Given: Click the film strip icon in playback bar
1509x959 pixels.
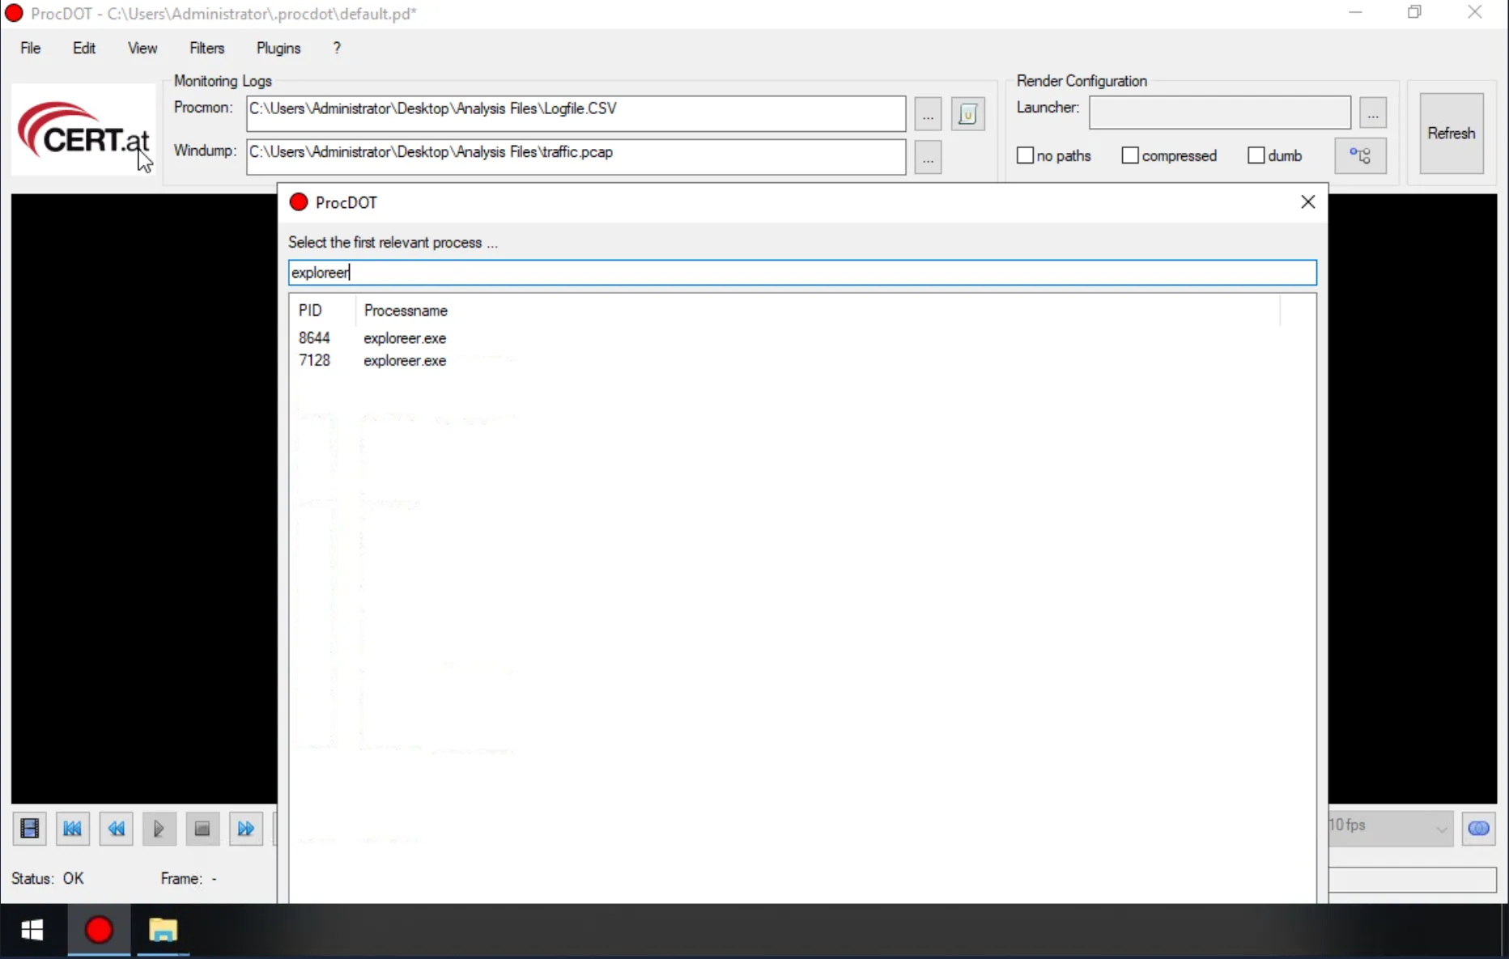Looking at the screenshot, I should coord(30,828).
